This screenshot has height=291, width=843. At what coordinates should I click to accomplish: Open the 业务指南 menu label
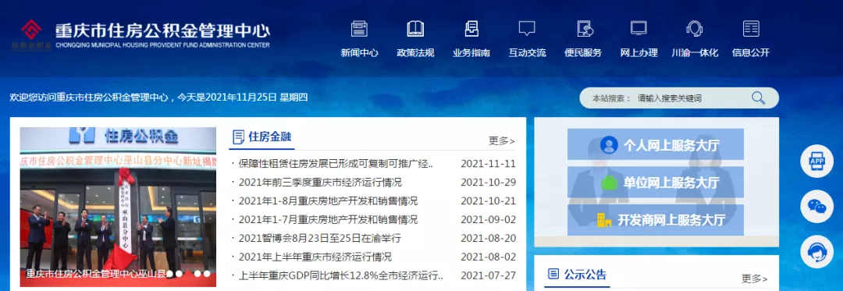pyautogui.click(x=471, y=52)
